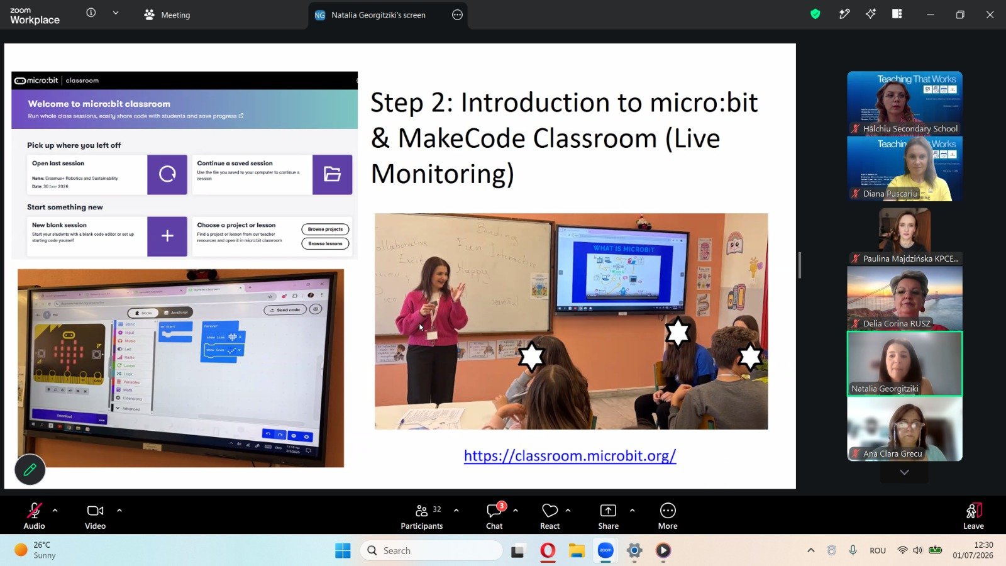Open the clock showing 12:30
This screenshot has height=566, width=1006.
(973, 550)
